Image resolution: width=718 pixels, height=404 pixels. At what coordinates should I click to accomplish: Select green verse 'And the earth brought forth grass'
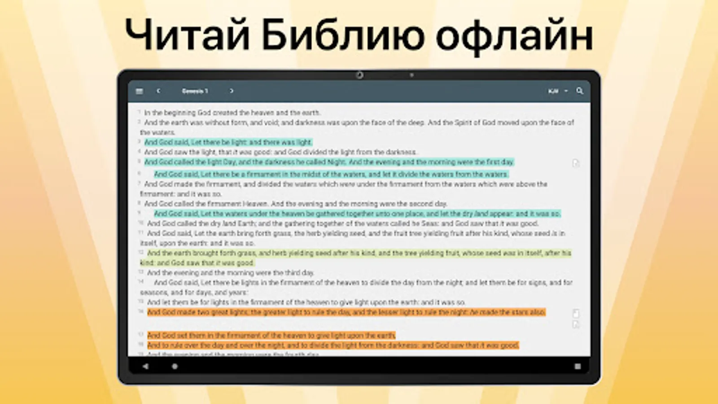point(355,258)
